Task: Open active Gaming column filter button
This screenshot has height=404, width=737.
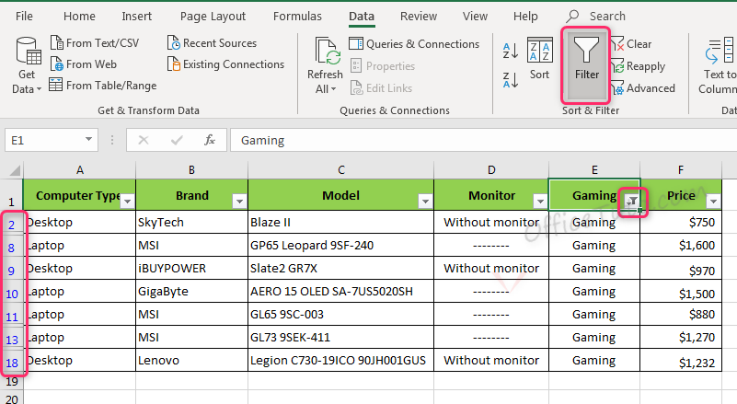Action: click(632, 202)
